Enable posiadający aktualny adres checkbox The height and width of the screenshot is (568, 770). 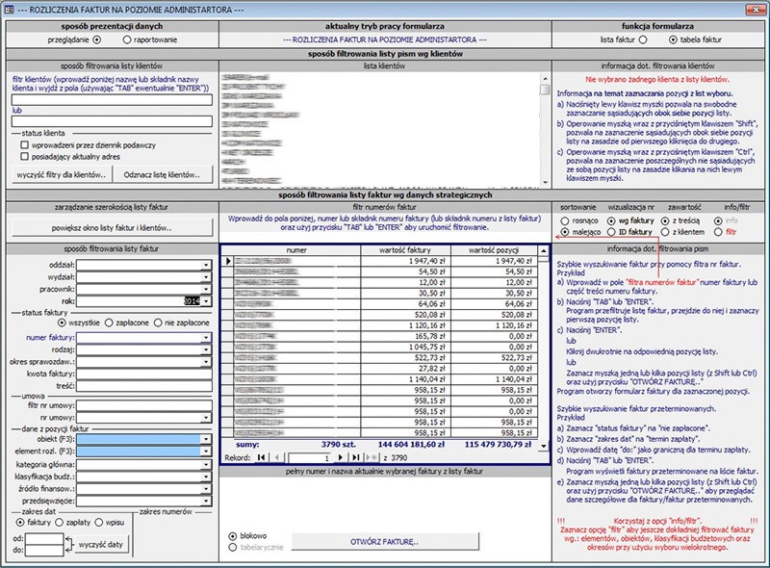pyautogui.click(x=25, y=156)
